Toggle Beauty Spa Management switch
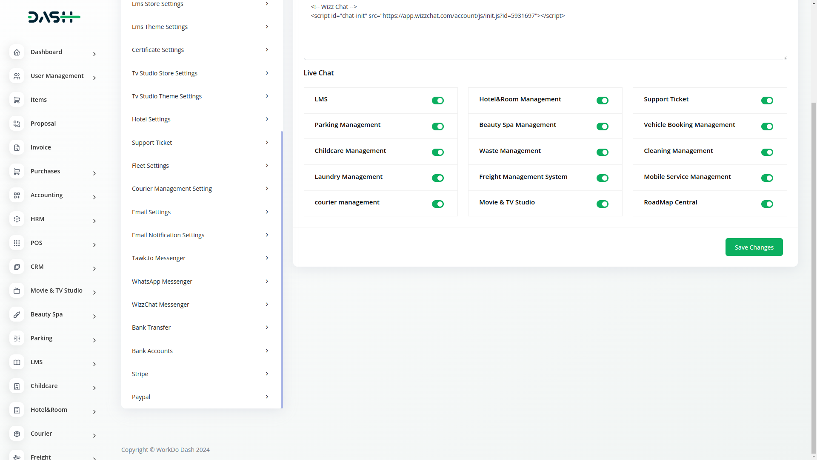This screenshot has width=817, height=460. (602, 126)
